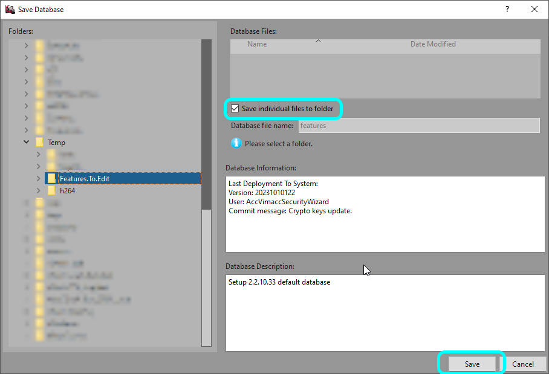Screen dimensions: 549x374
Task: Expand the Features.To.Edit folder
Action: 38,179
